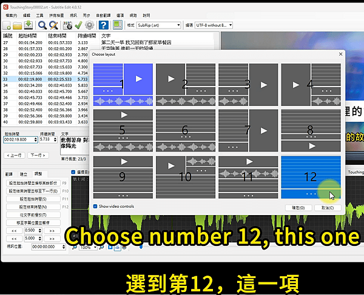
Task: Click the start time 00:02:19.800 spinner arrows
Action: (x=36, y=139)
